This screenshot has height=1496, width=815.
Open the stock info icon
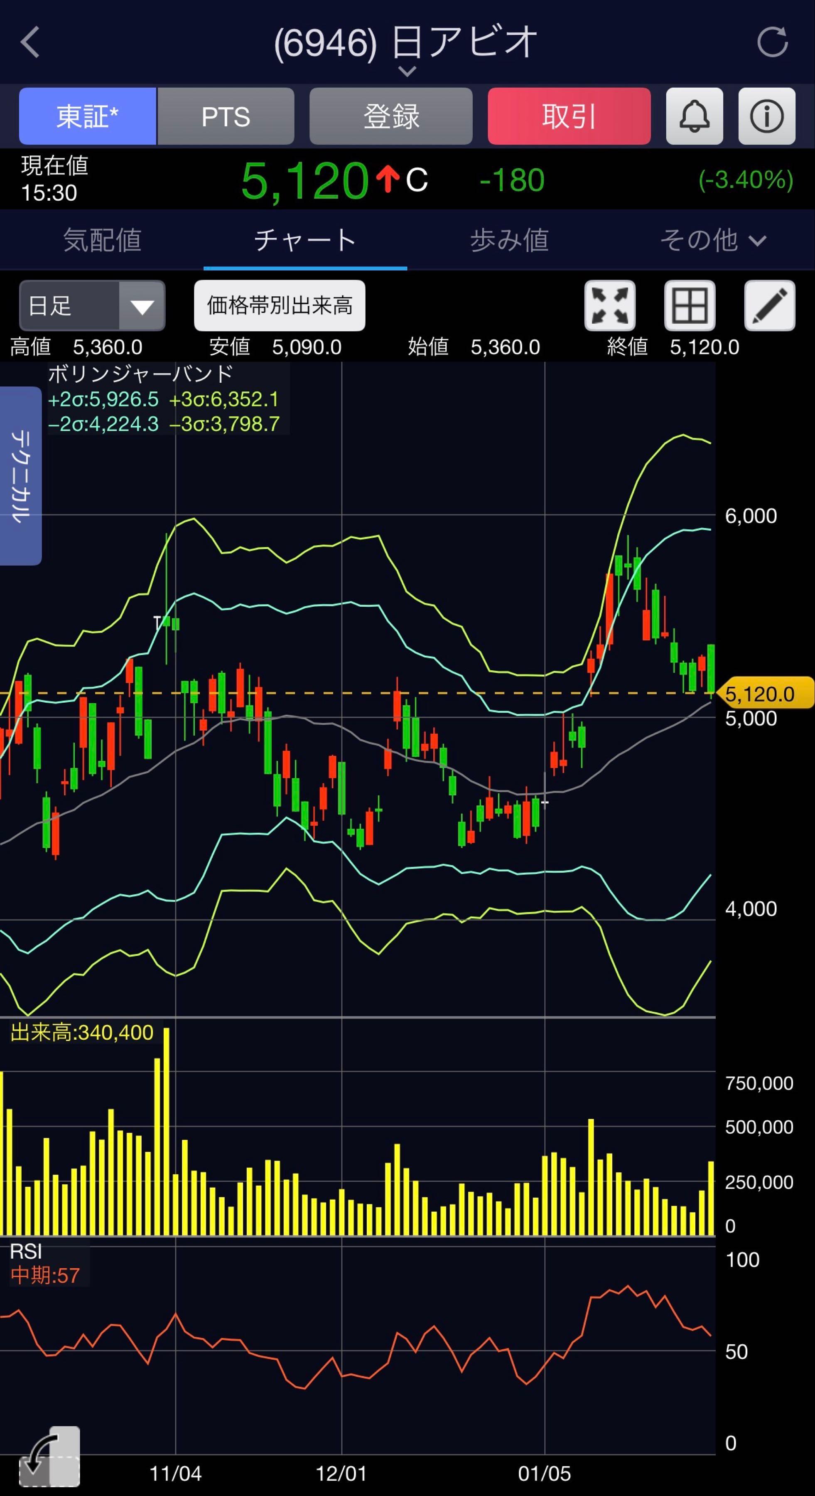point(766,116)
